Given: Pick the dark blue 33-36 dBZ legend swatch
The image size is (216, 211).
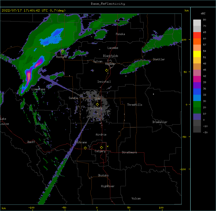Looking at the screenshot, I should (197, 91).
